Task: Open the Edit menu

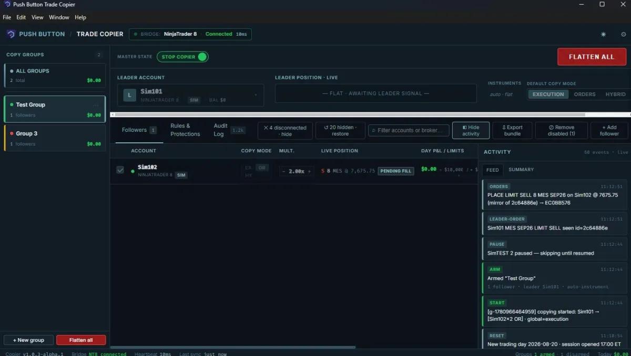Action: coord(21,17)
